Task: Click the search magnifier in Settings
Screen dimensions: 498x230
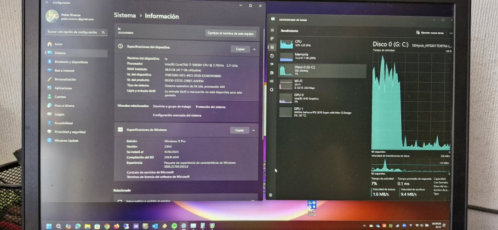Action: pyautogui.click(x=103, y=32)
